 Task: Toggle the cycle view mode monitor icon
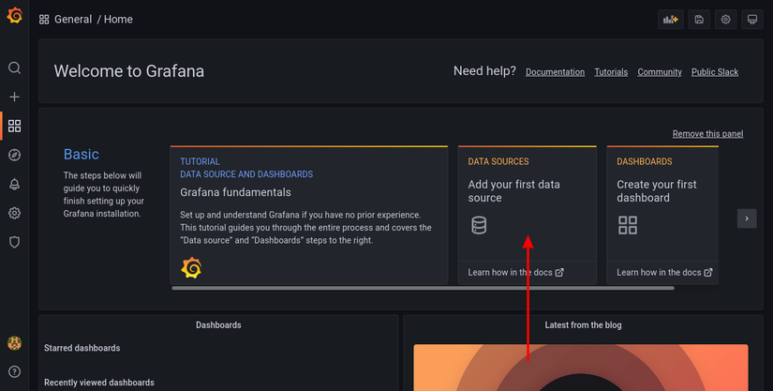tap(751, 20)
